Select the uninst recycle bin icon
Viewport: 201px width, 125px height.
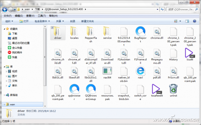click(173, 89)
